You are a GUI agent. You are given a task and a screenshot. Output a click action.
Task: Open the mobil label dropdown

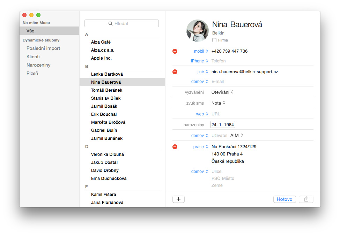[x=201, y=51]
